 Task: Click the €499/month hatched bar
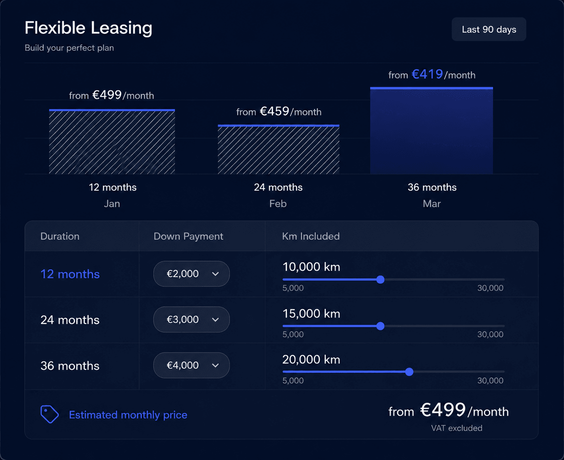pyautogui.click(x=112, y=141)
